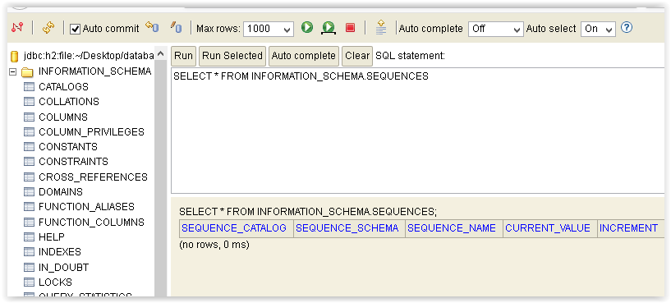Open the Max rows dropdown

[x=269, y=29]
